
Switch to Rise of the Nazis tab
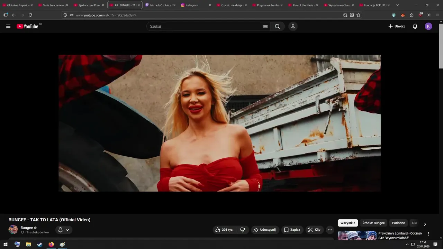click(302, 5)
